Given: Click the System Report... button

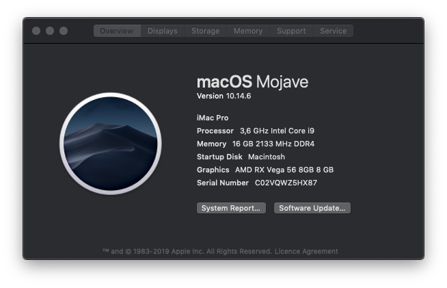Looking at the screenshot, I should [x=231, y=208].
